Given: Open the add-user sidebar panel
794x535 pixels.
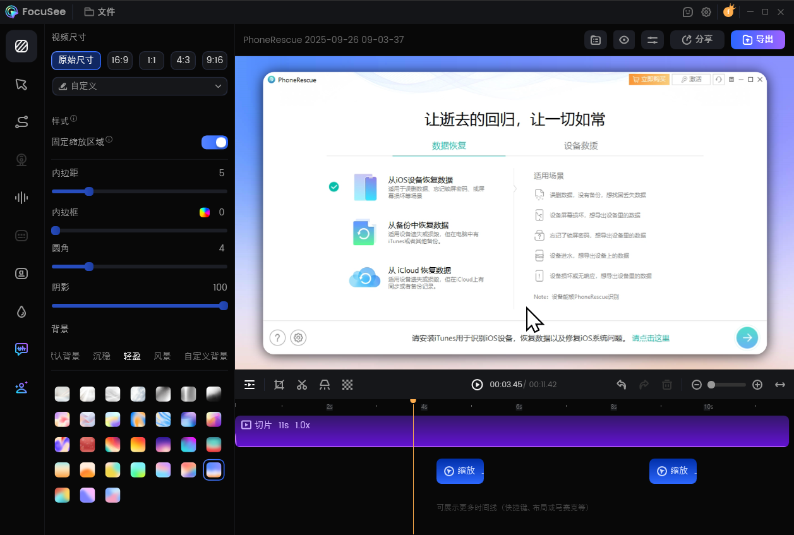Looking at the screenshot, I should pyautogui.click(x=21, y=387).
